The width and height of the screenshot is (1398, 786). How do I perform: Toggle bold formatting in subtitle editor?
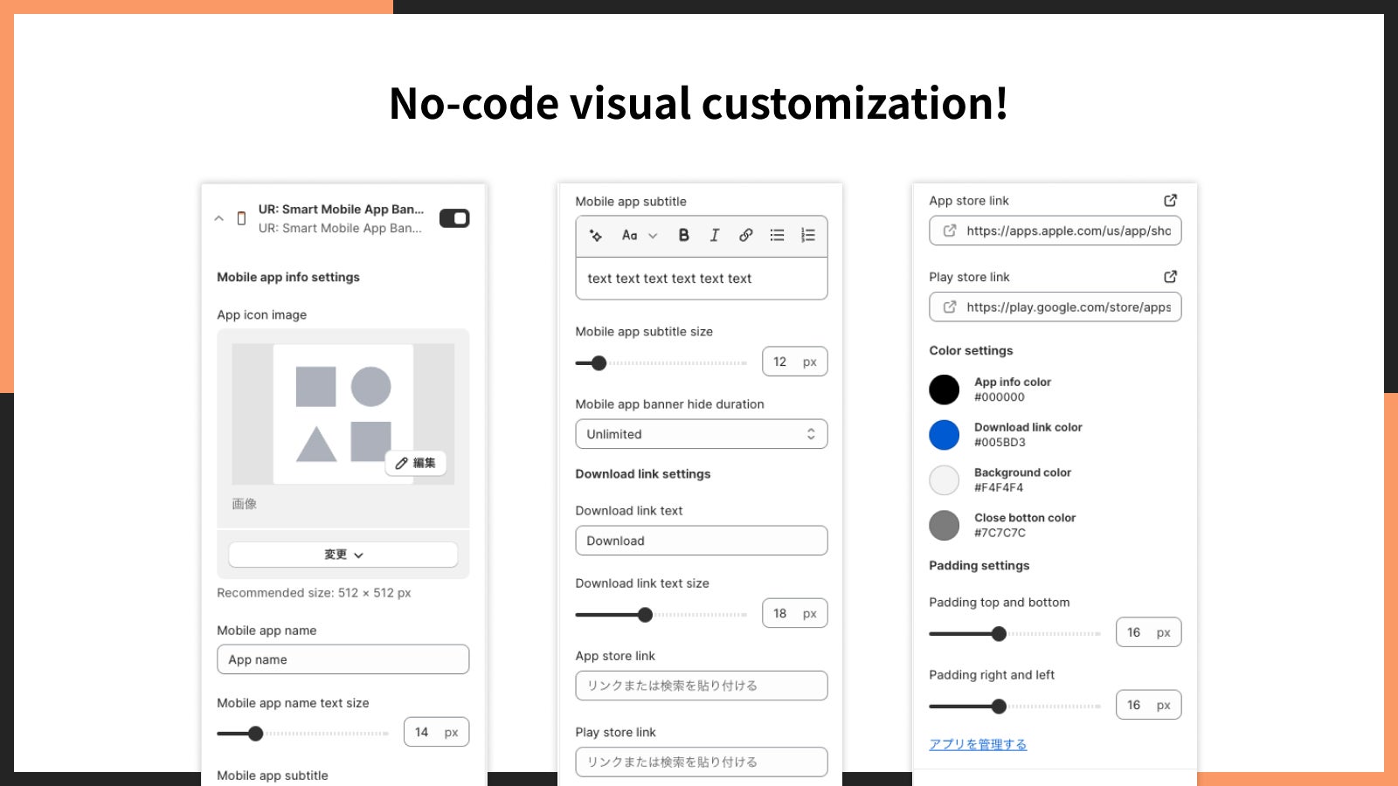tap(684, 235)
